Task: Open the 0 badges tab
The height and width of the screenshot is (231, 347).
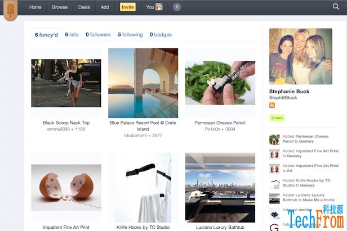Action: point(161,35)
